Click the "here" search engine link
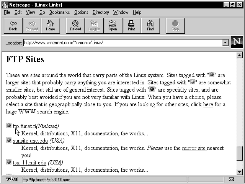 click(208, 104)
